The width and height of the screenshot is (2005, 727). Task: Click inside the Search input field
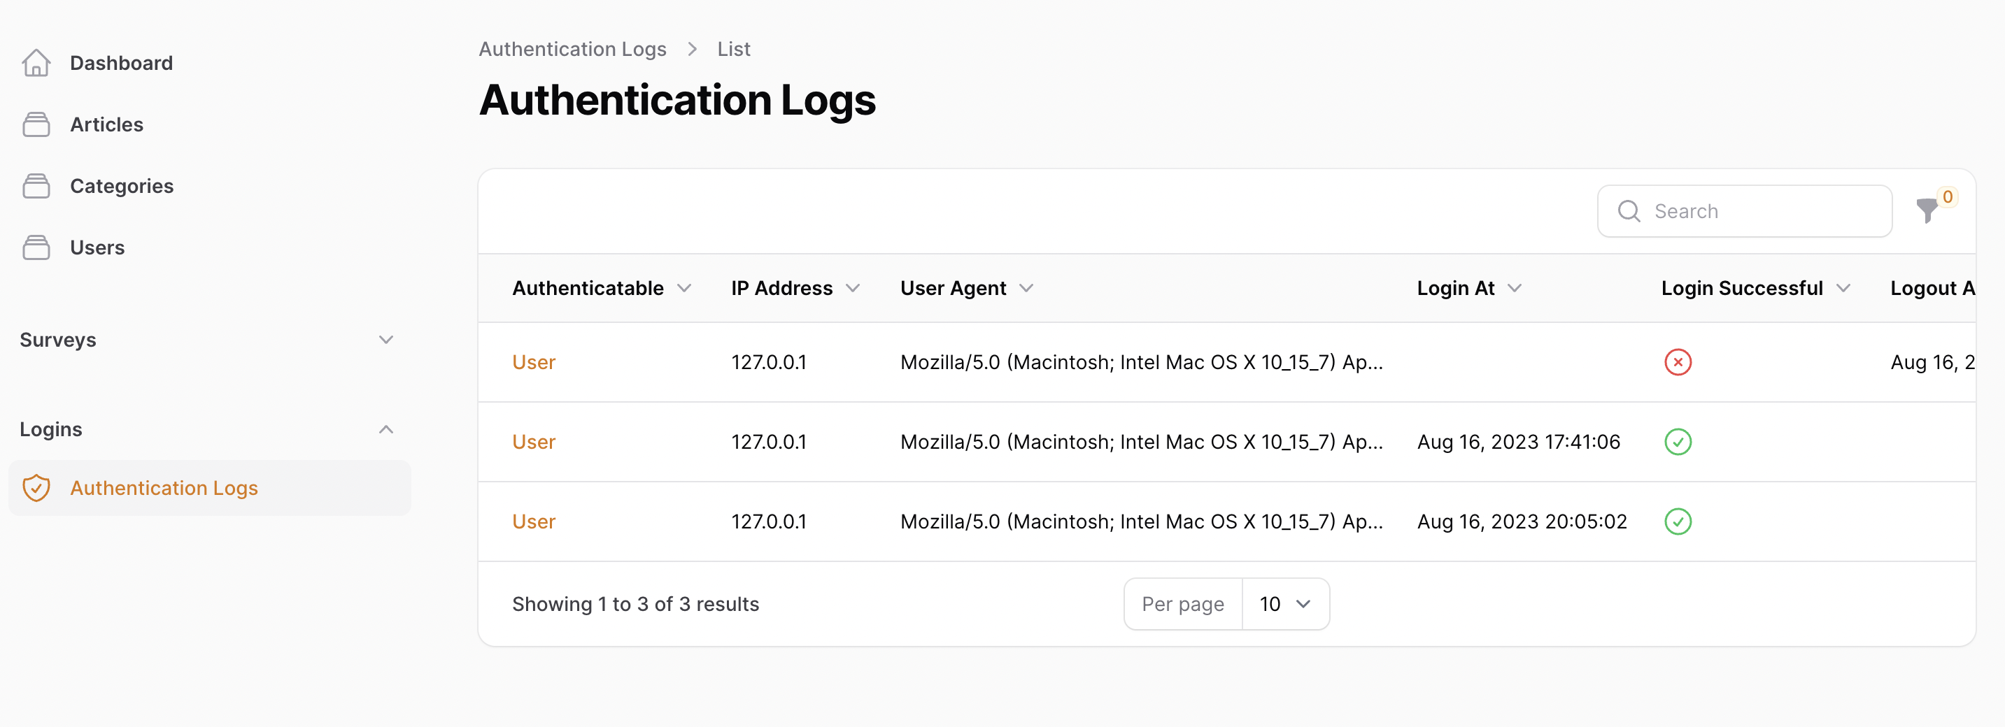(1743, 210)
